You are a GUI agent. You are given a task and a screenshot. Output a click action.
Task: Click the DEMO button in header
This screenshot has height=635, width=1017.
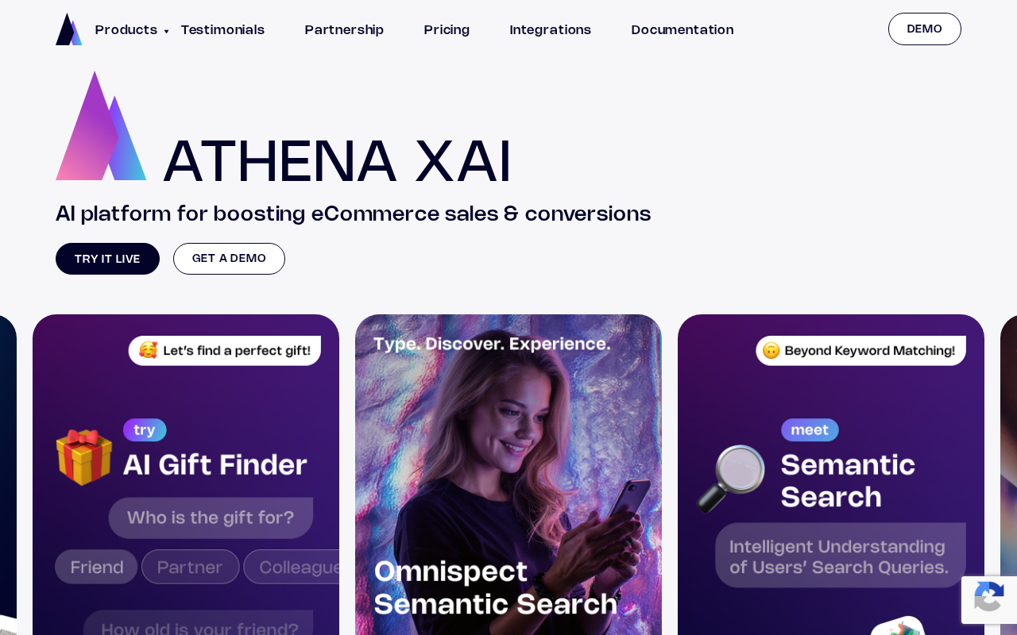(925, 29)
